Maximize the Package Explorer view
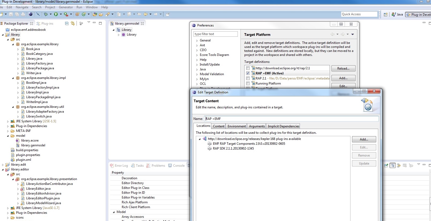This screenshot has width=431, height=221. [x=100, y=23]
